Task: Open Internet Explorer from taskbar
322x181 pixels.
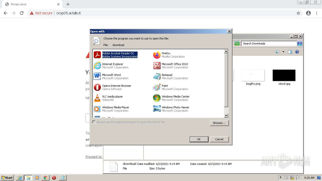Action: click(x=20, y=178)
